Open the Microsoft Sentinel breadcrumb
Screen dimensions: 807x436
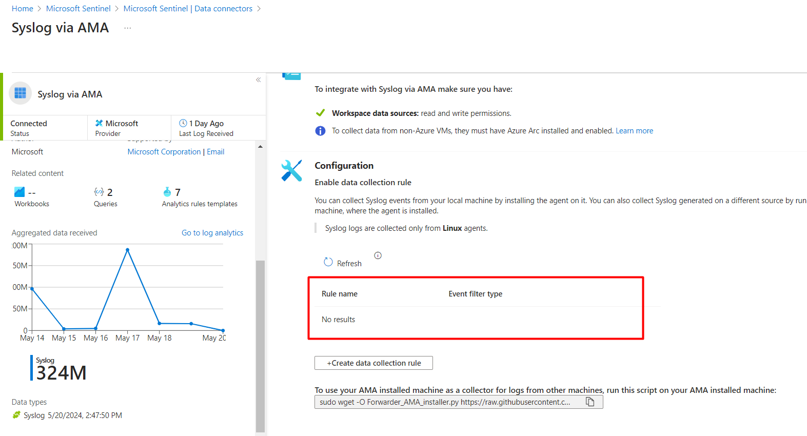tap(78, 9)
